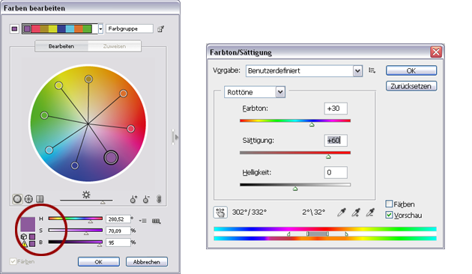Toggle the link harmony colors icon
472x274 pixels.
coord(159,199)
